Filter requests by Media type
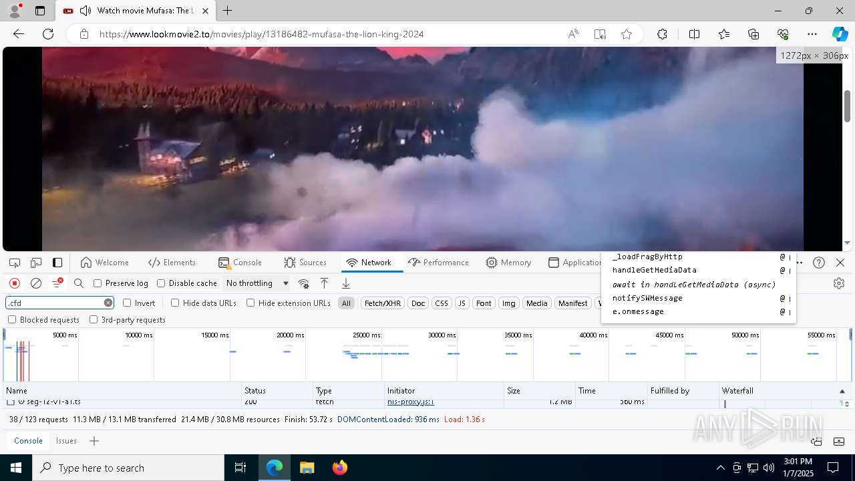Viewport: 855px width, 481px height. pos(537,303)
